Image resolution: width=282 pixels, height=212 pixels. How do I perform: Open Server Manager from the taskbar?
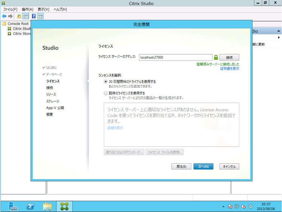point(13,206)
